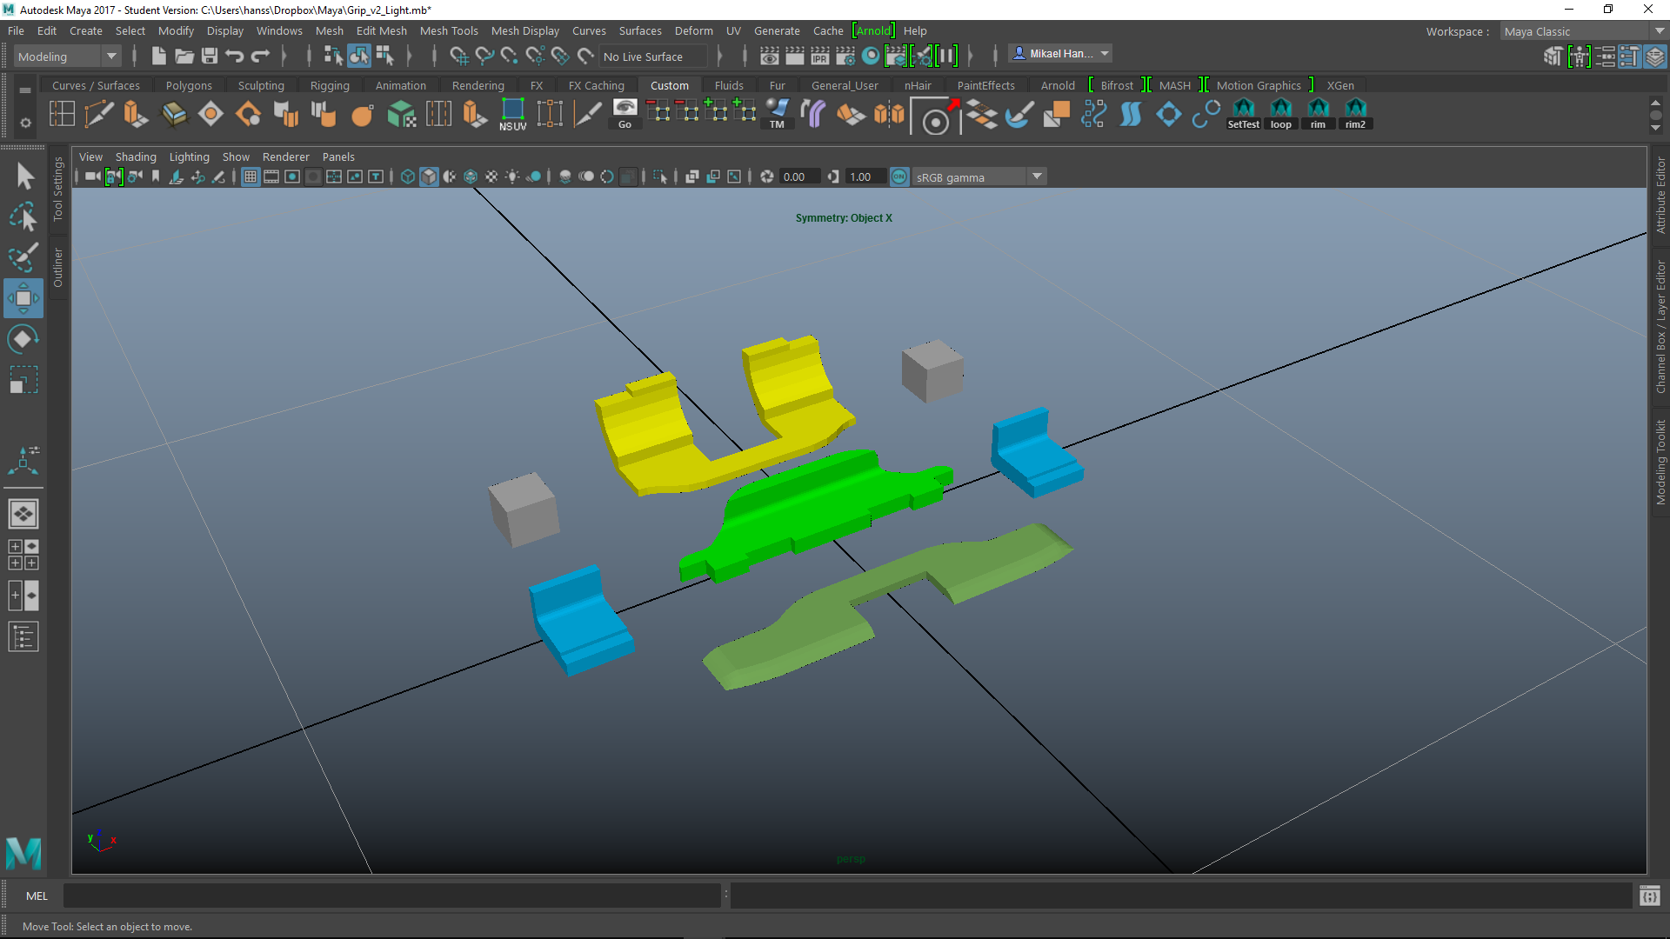Pick the Paint Selection tool
The height and width of the screenshot is (939, 1670).
(23, 257)
